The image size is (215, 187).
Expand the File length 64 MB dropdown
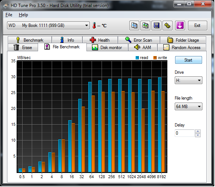[x=188, y=107]
